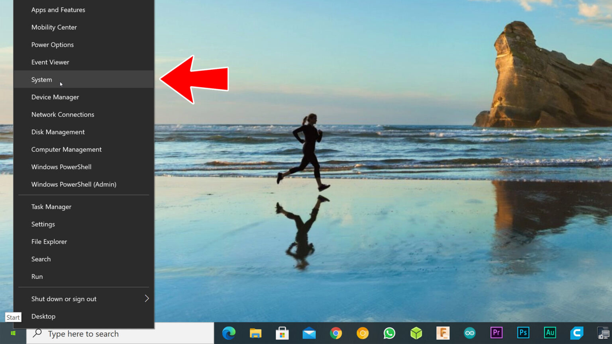
Task: Open Device Manager from the menu
Action: pyautogui.click(x=55, y=97)
